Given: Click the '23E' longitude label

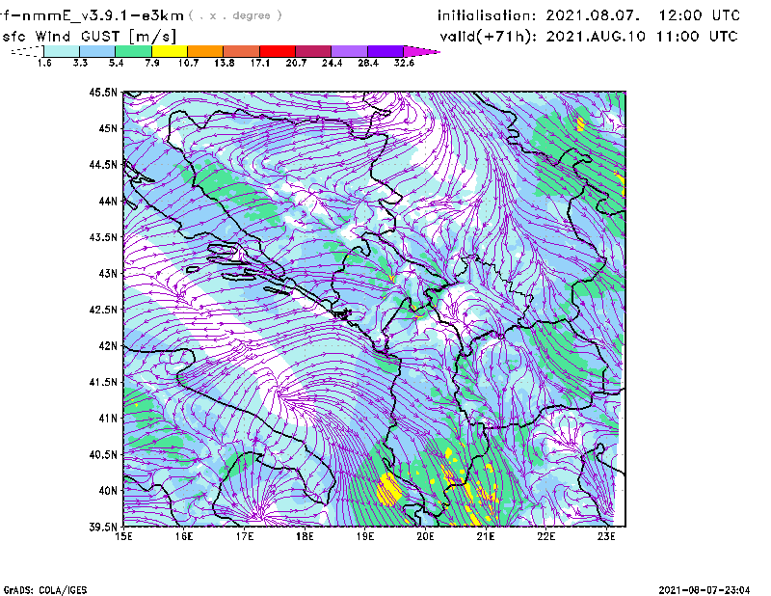Looking at the screenshot, I should tap(606, 536).
